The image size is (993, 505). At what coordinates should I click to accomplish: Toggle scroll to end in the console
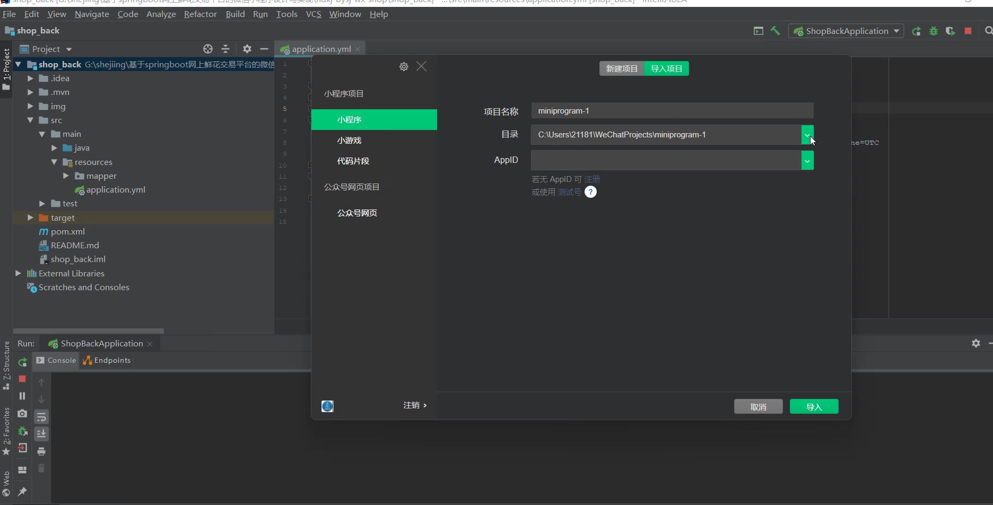41,434
